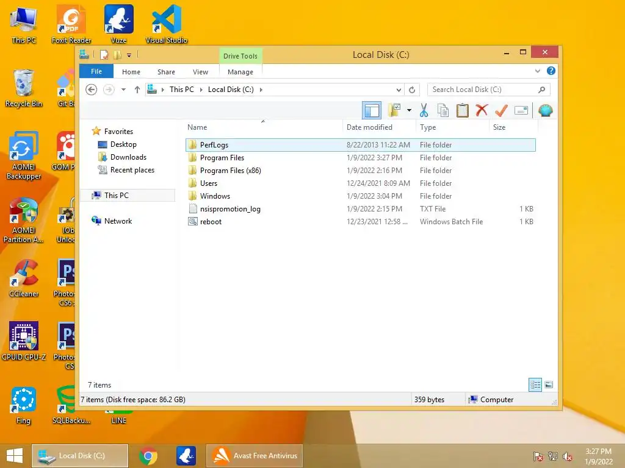Viewport: 625px width, 468px height.
Task: Switch to the Share ribbon tab
Action: (166, 72)
